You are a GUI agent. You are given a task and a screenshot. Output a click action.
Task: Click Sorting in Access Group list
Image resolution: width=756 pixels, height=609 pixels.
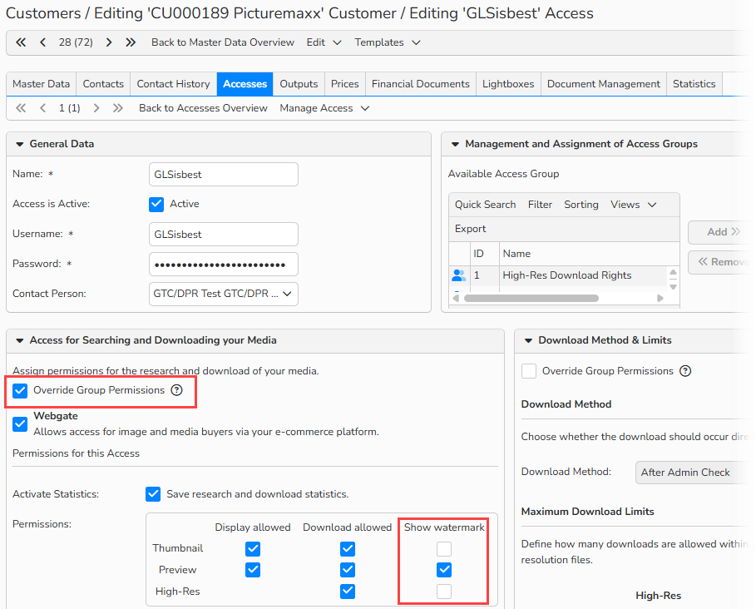[581, 205]
